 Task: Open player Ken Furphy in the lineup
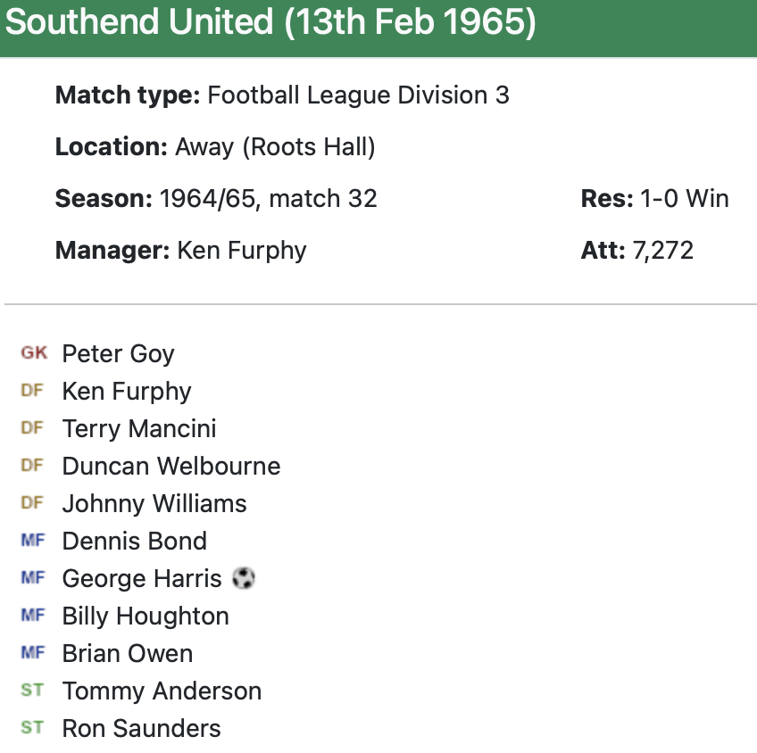127,392
